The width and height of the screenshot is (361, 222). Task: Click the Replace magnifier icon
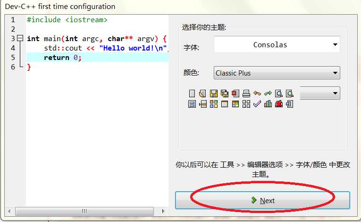pyautogui.click(x=289, y=94)
